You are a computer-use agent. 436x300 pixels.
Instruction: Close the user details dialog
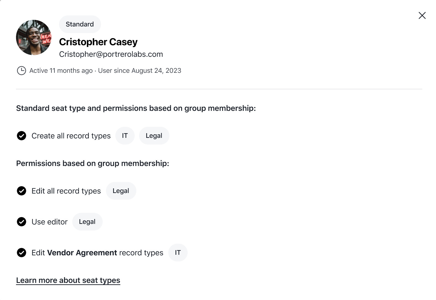[422, 15]
